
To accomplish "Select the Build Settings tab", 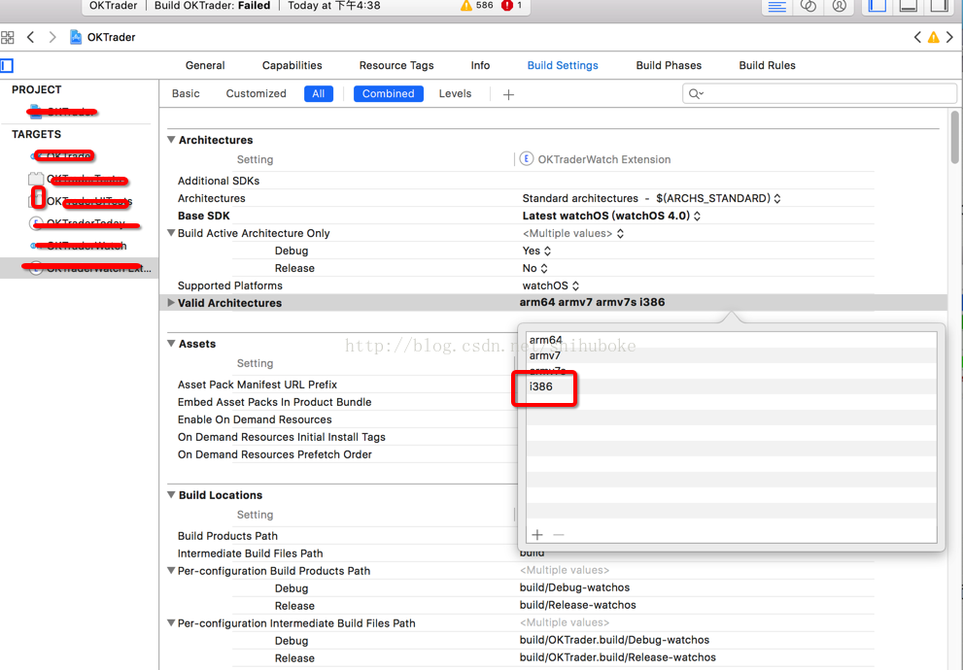I will pos(563,66).
